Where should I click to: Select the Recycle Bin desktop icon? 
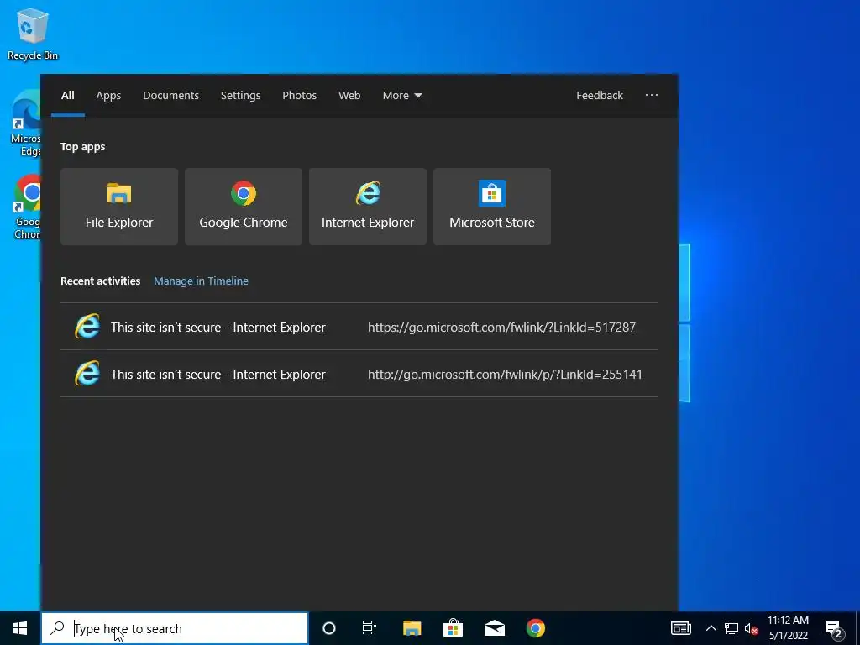pyautogui.click(x=33, y=34)
